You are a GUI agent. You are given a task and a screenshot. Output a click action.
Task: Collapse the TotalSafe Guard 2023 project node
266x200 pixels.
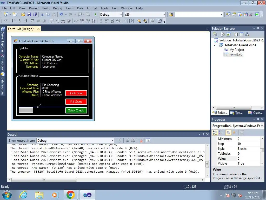(x=215, y=45)
